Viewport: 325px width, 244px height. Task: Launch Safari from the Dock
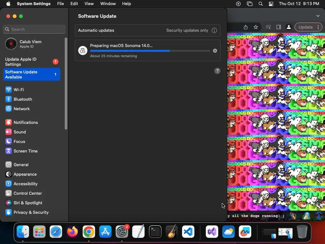click(x=56, y=232)
